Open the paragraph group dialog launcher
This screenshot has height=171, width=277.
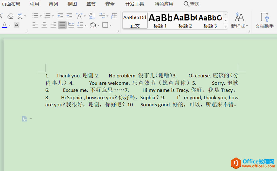[x=118, y=31]
